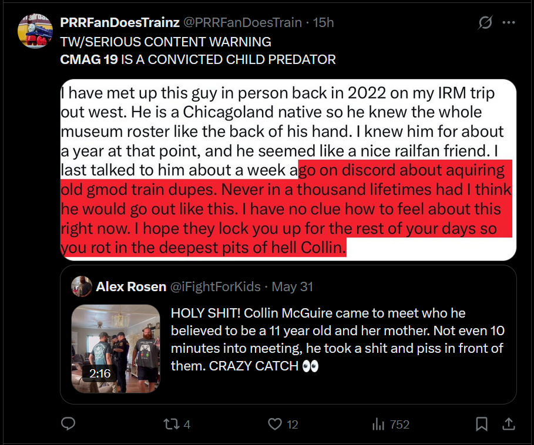The image size is (534, 445).
Task: Bookmark this post
Action: 481,423
